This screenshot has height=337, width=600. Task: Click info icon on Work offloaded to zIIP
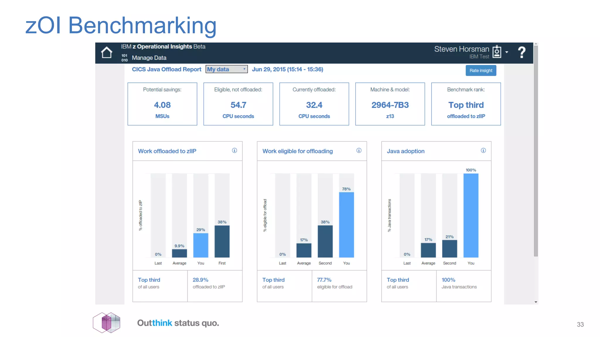(x=234, y=150)
